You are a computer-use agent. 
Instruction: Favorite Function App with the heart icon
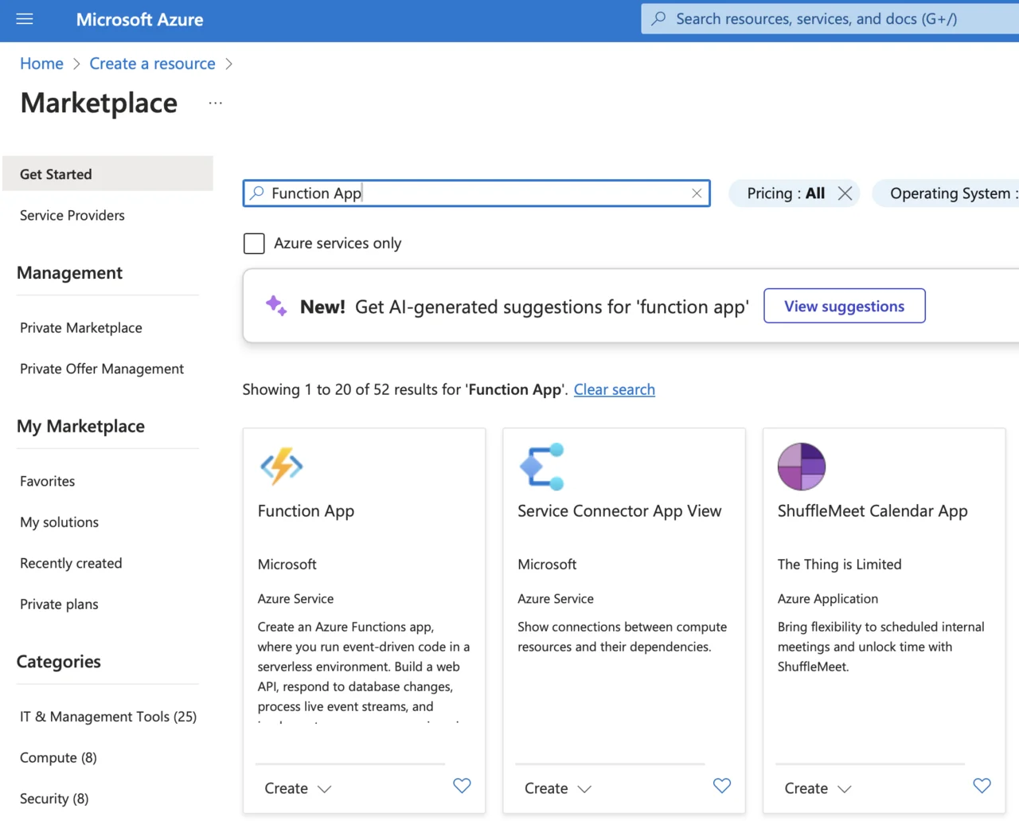coord(462,786)
